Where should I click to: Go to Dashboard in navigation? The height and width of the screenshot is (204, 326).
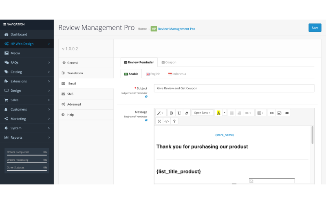27,34
